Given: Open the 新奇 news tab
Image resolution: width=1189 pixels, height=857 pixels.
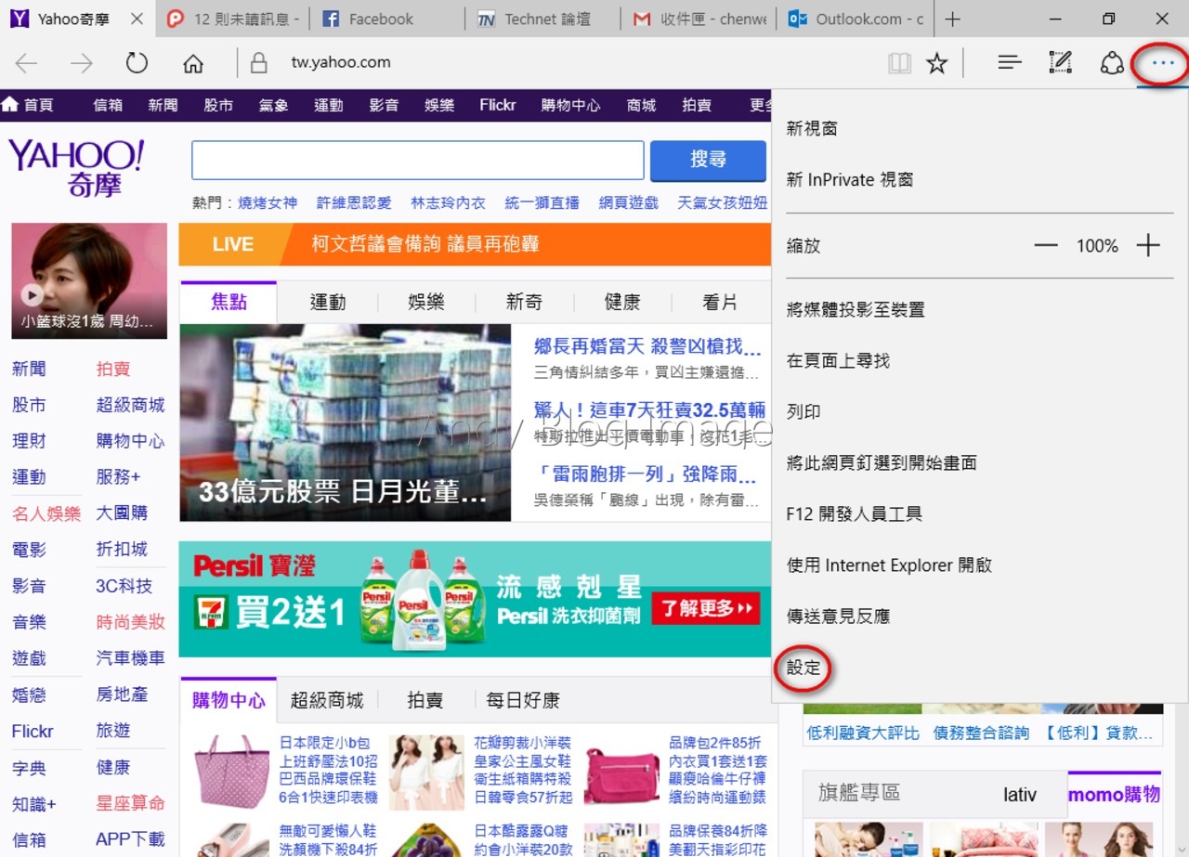Looking at the screenshot, I should tap(525, 302).
